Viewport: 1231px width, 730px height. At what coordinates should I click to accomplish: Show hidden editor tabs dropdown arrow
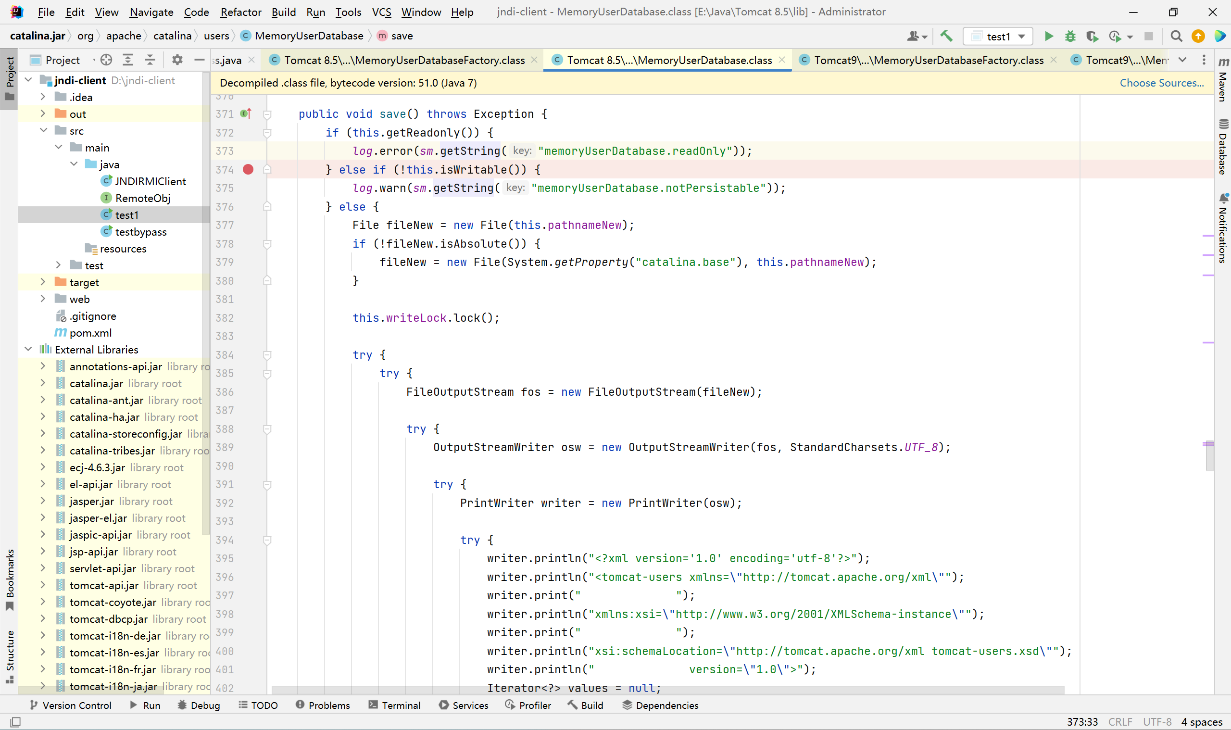point(1183,60)
